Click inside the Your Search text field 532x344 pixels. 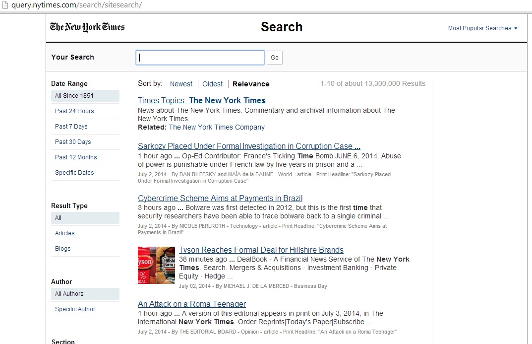click(200, 58)
